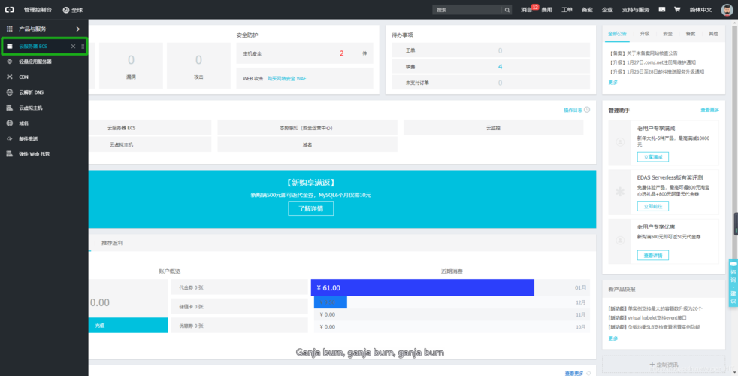Switch to the 安全 announcements tab

(x=667, y=34)
